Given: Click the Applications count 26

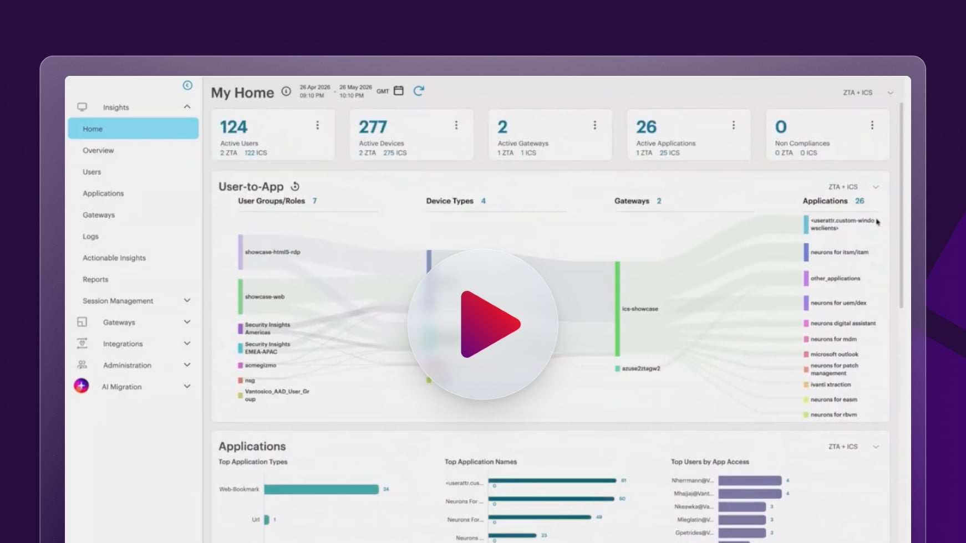Looking at the screenshot, I should 860,201.
